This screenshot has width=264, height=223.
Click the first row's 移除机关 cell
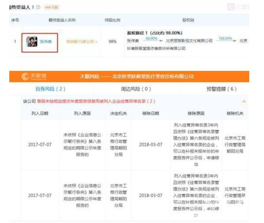235,145
